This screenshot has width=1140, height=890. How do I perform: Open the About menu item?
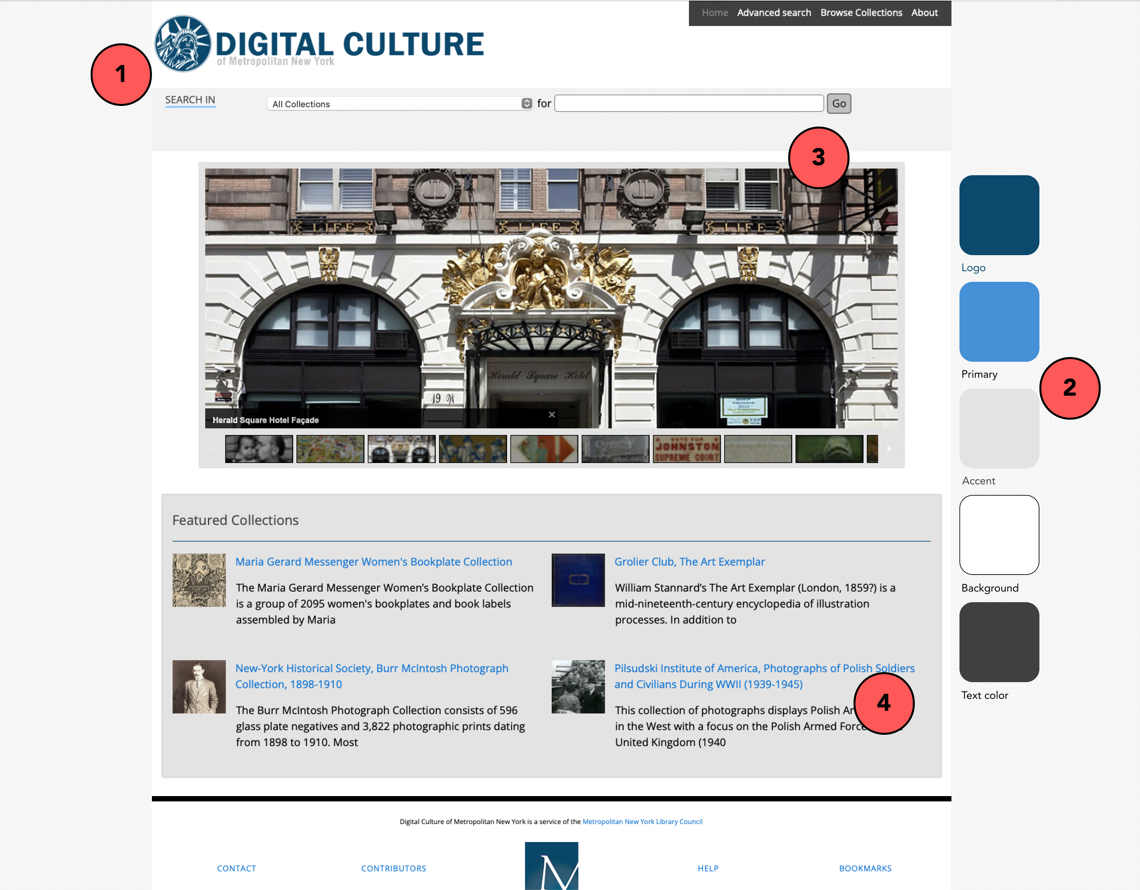pyautogui.click(x=924, y=13)
